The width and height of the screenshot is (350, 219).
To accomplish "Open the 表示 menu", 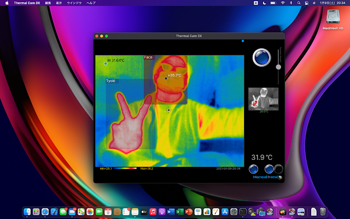I will pyautogui.click(x=59, y=3).
